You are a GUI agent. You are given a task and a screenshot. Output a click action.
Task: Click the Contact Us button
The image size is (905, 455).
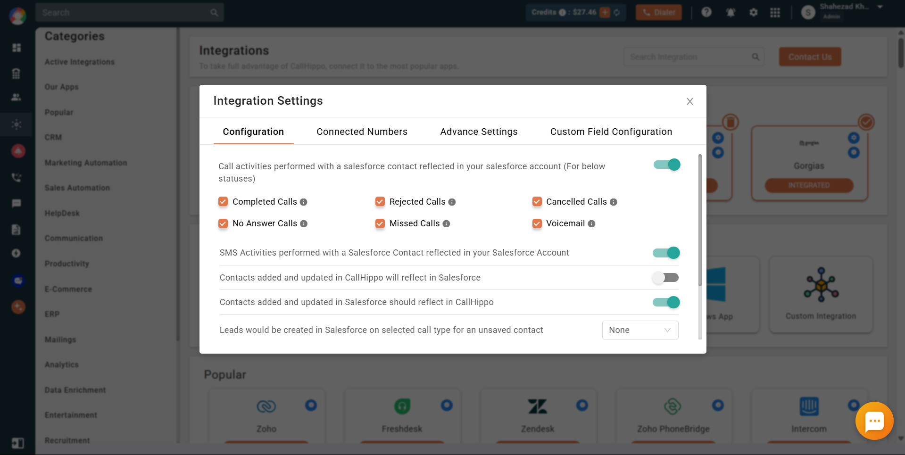point(810,57)
